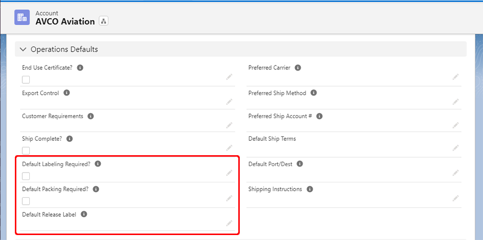Click pencil edit icon for Preferred Ship Method
This screenshot has width=483, height=240.
[455, 101]
